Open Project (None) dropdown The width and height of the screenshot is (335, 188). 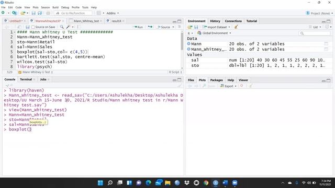coord(319,13)
